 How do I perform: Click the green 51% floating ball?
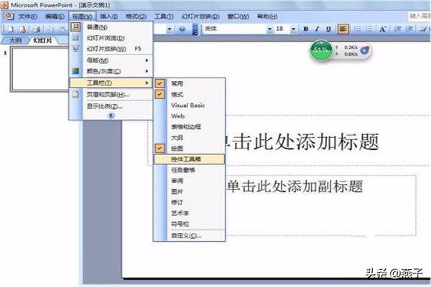tap(321, 50)
